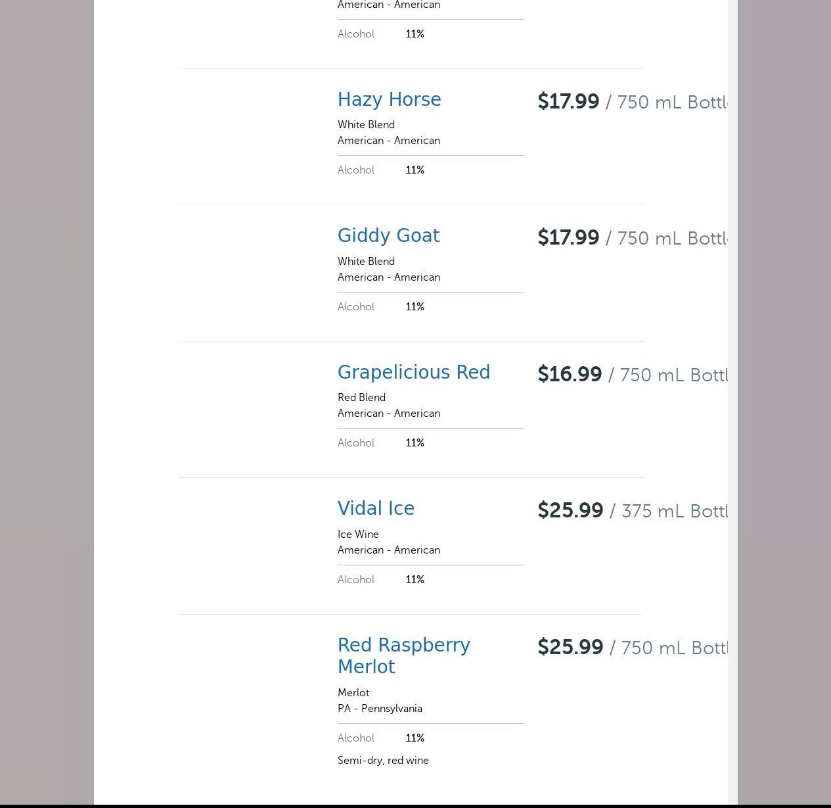Click White Blend under Hazy Horse

pyautogui.click(x=366, y=125)
